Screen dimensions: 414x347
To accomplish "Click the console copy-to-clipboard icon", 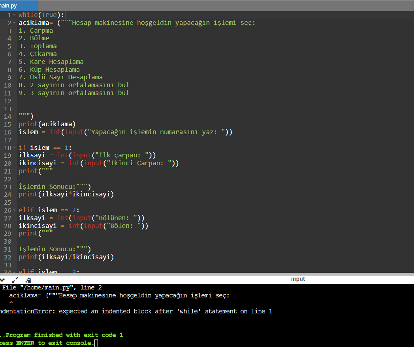I will coord(28,280).
